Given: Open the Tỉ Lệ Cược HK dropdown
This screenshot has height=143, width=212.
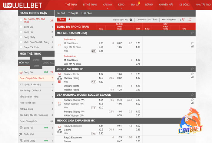Looking at the screenshot, I should click(131, 20).
